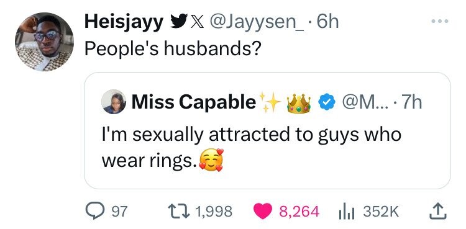Open the three-dot more options menu
Image resolution: width=466 pixels, height=229 pixels.
coord(439,21)
